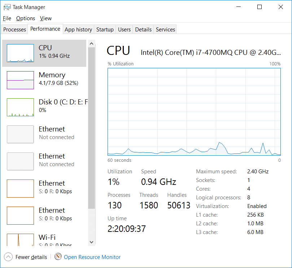This screenshot has height=268, width=292.
Task: Select the CPU mini graph in the sidebar
Action: [20, 53]
